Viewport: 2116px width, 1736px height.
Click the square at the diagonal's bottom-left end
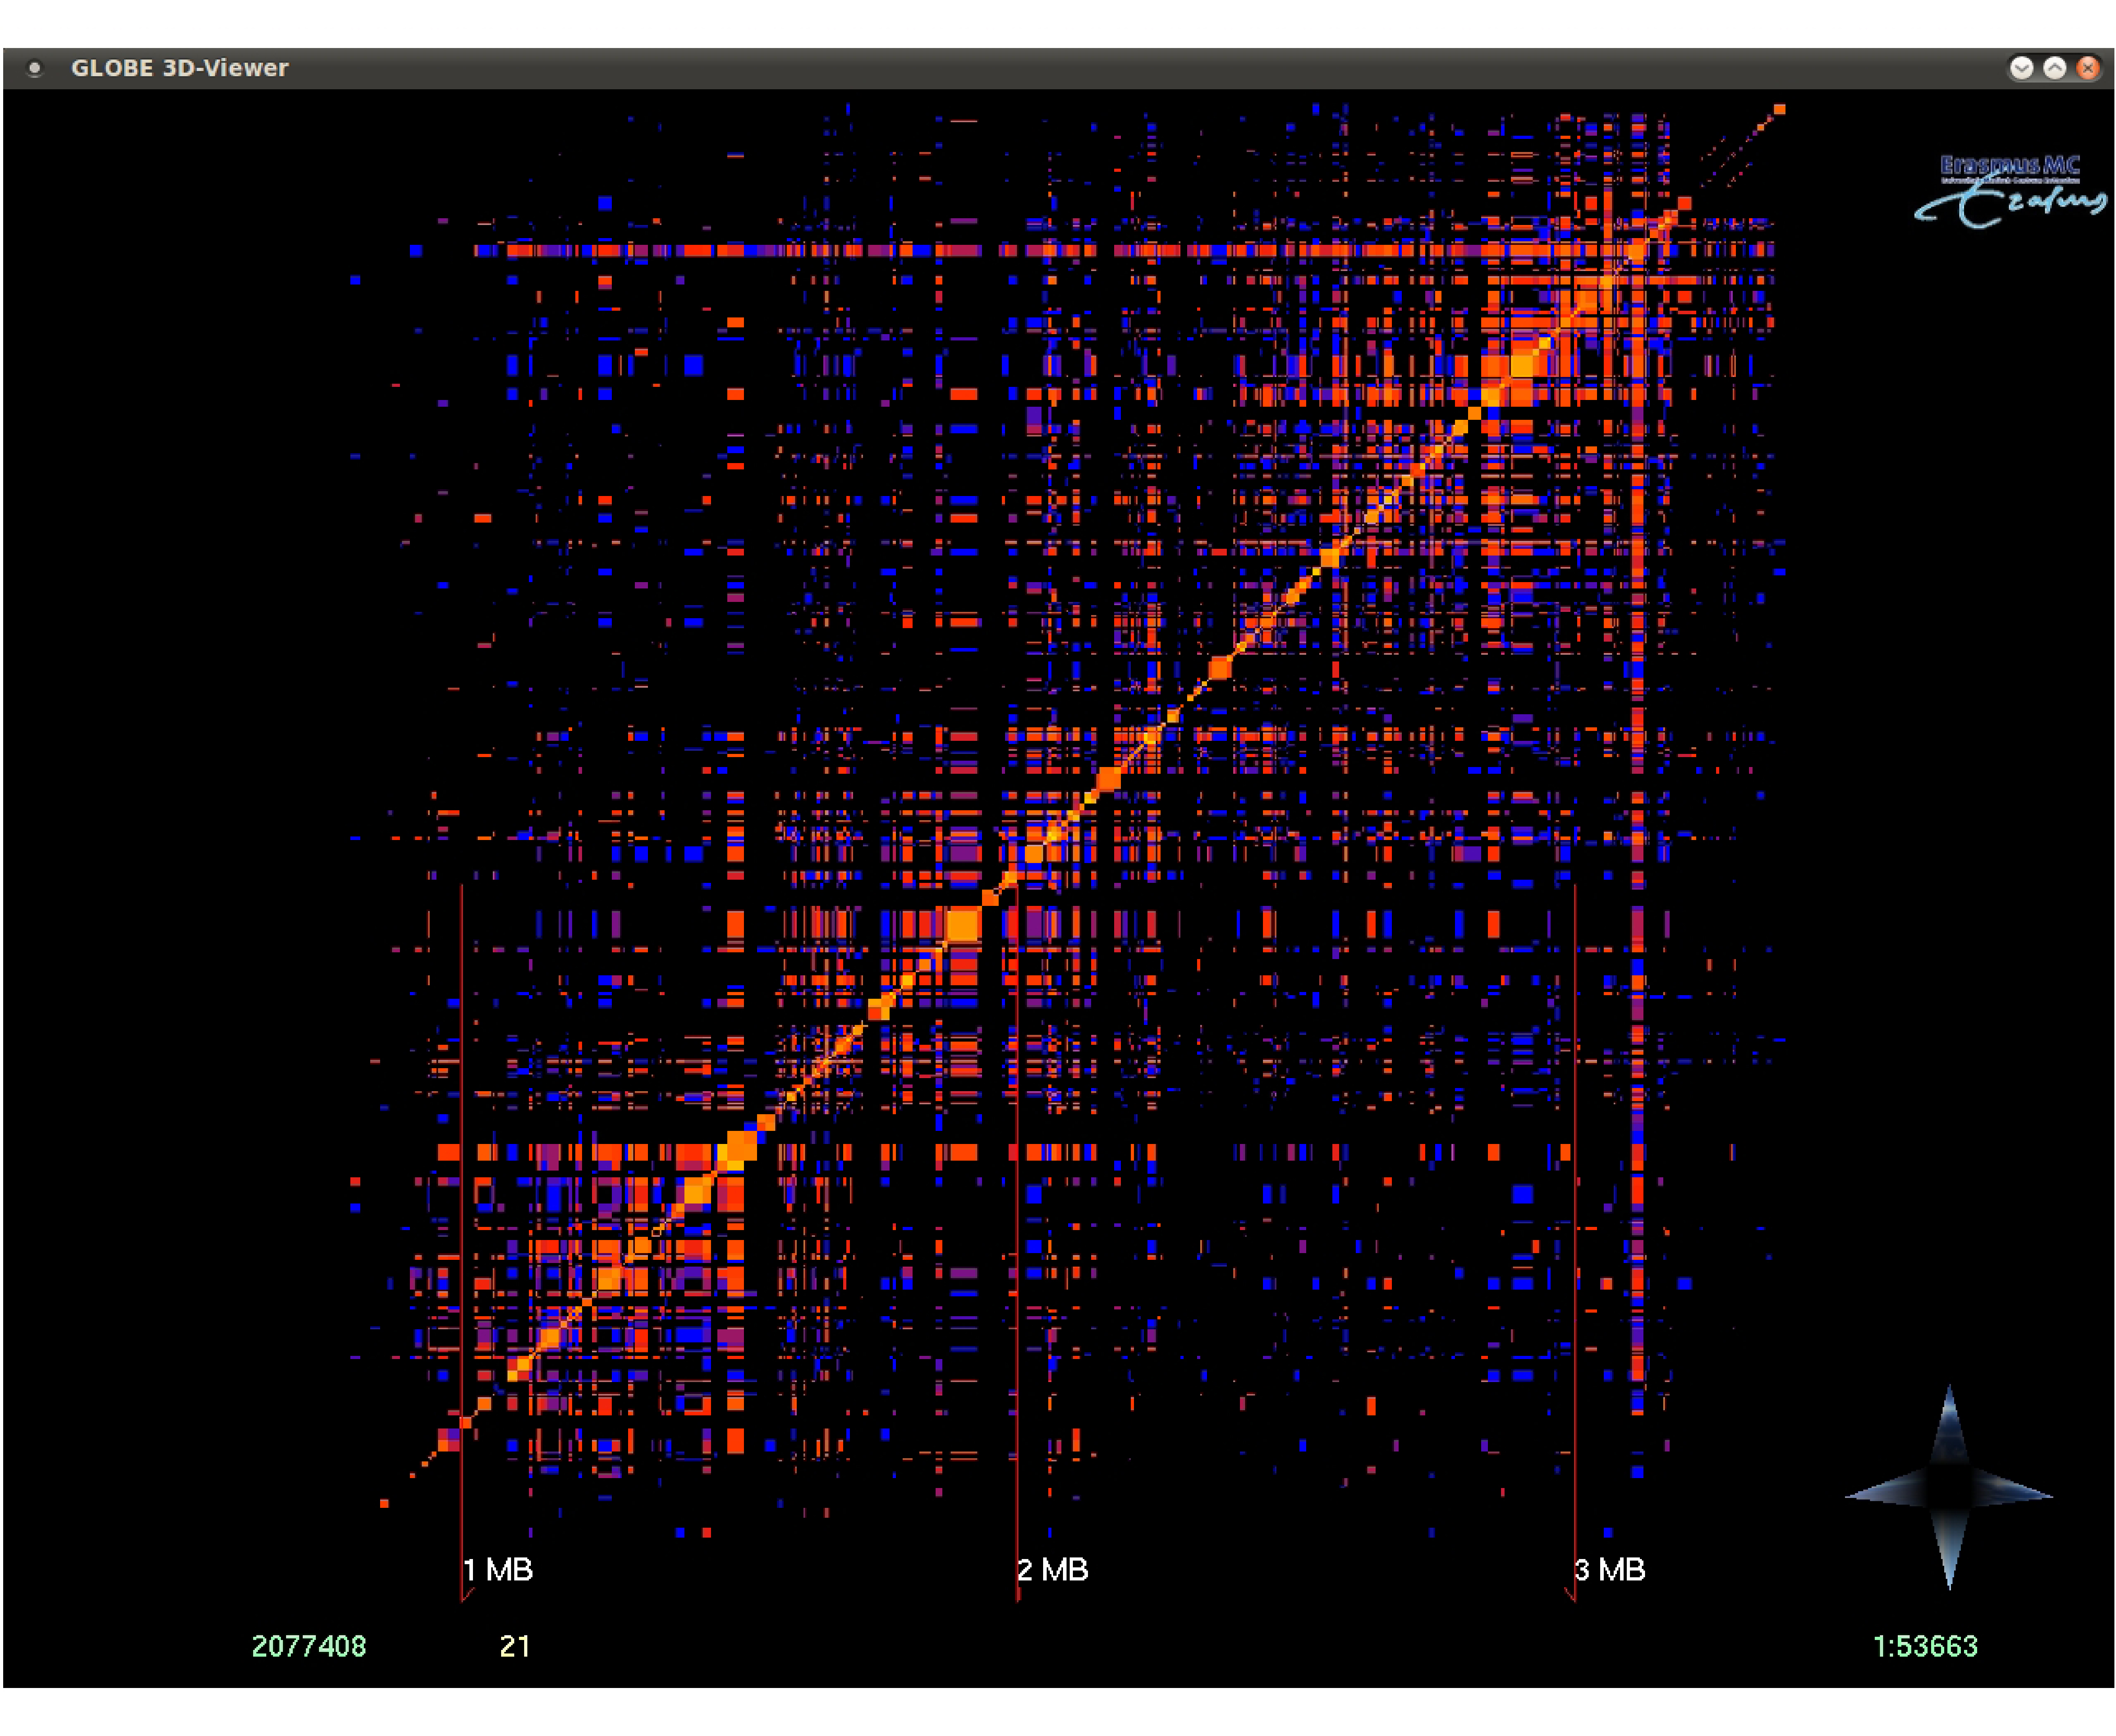click(384, 1503)
